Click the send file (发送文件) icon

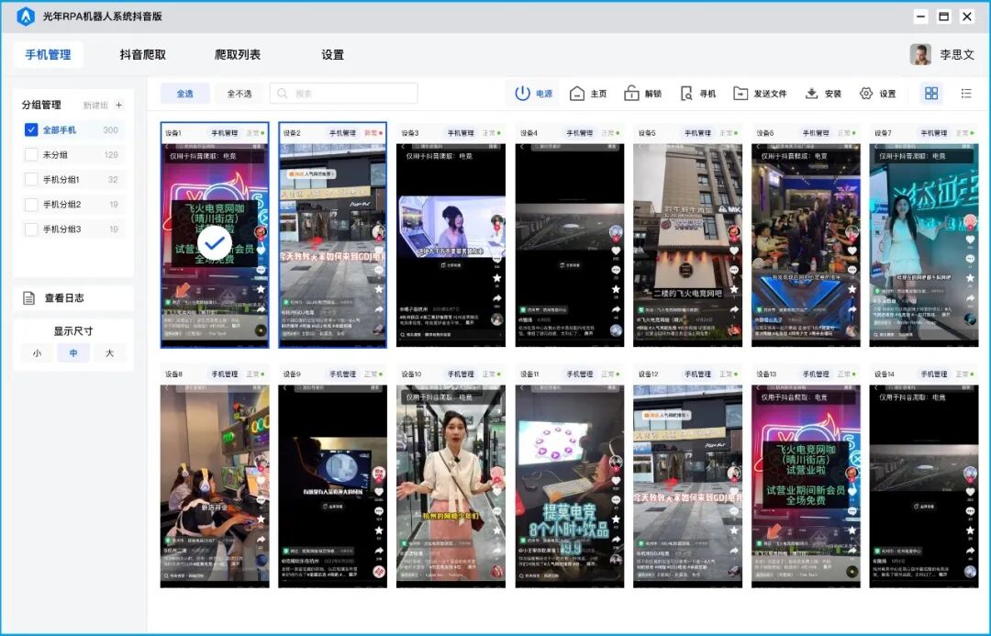[x=740, y=94]
